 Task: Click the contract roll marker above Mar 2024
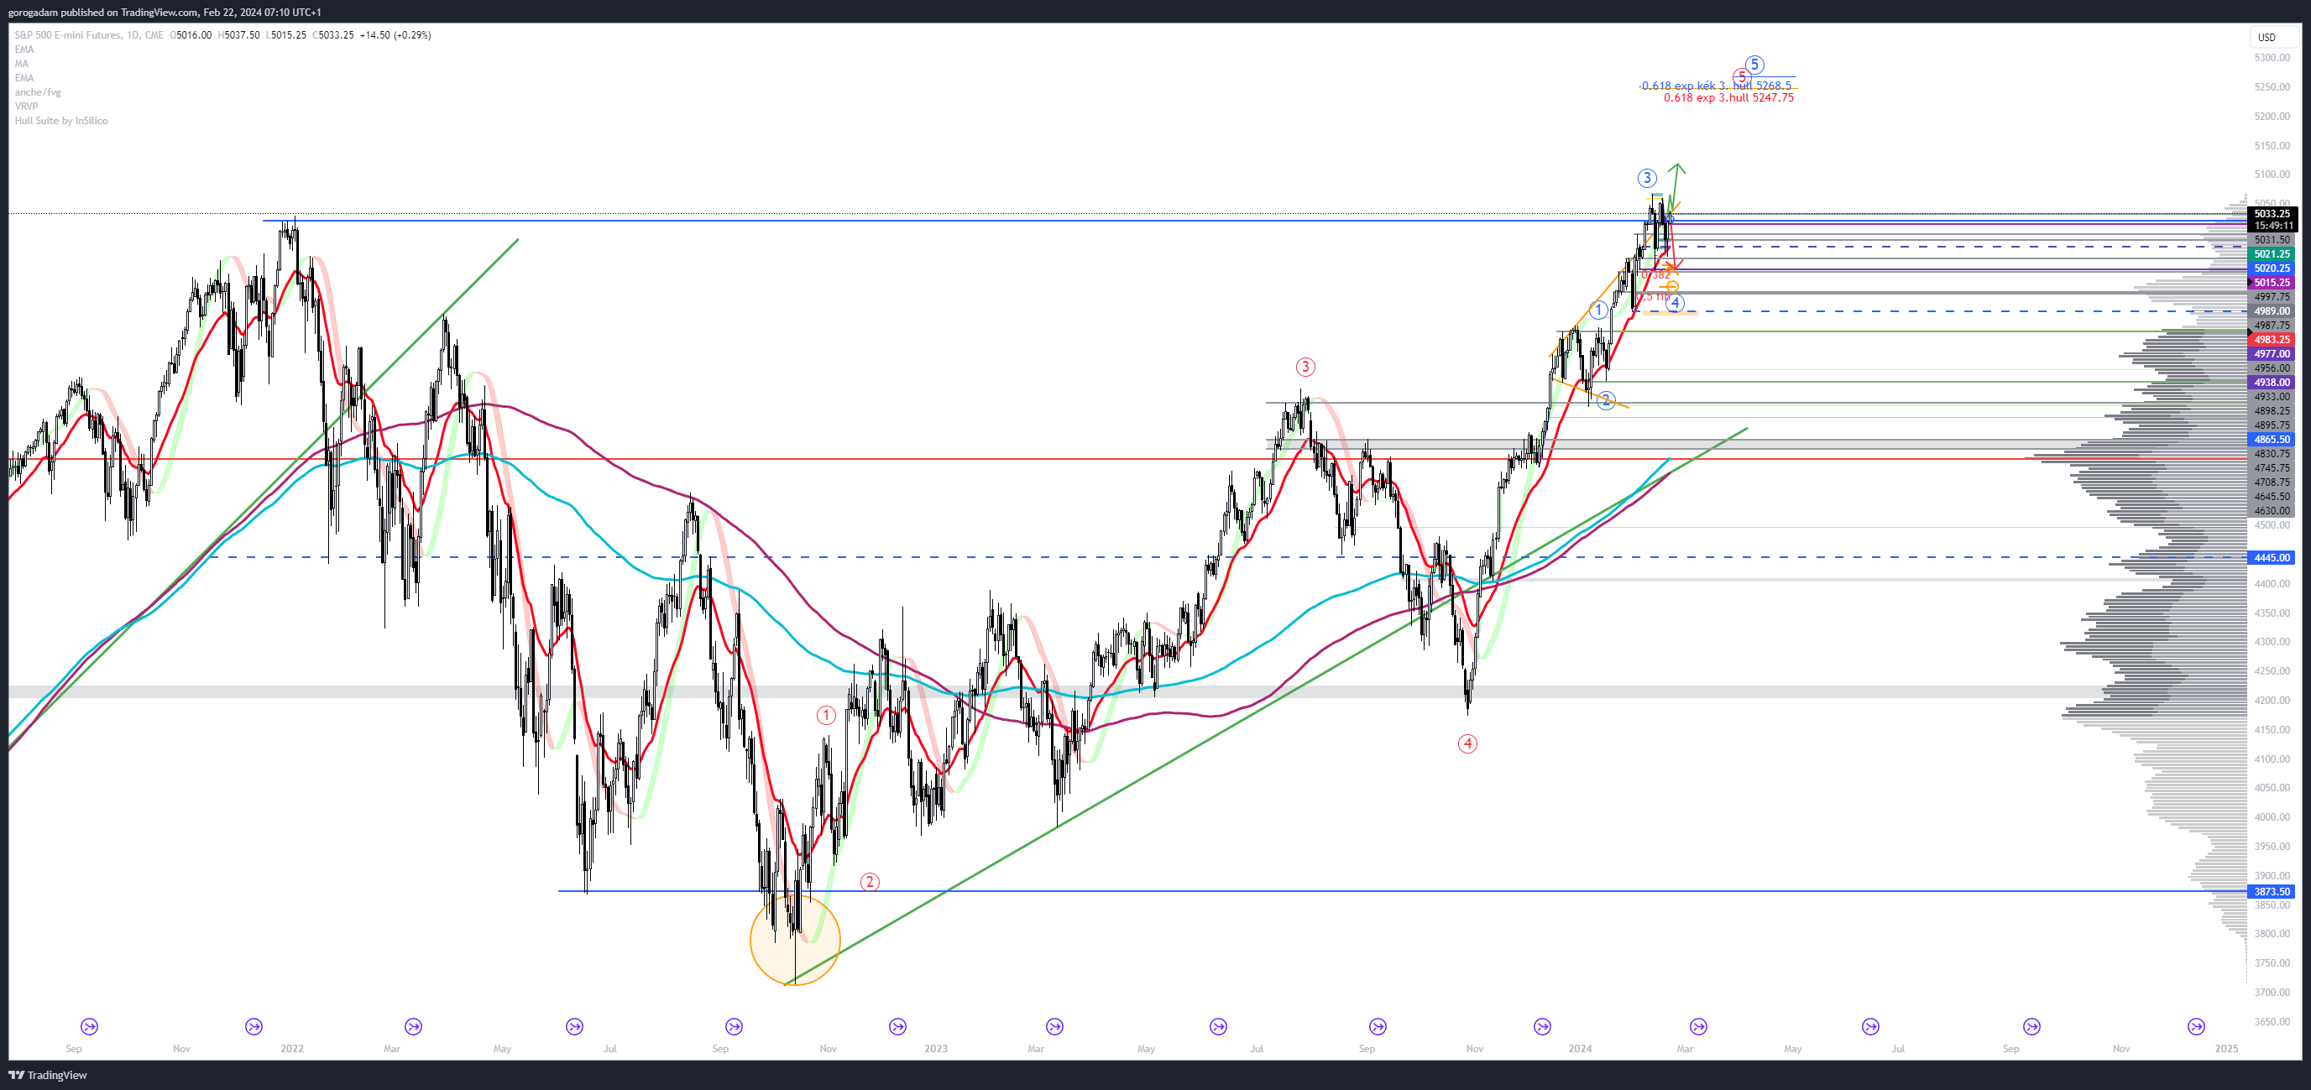[x=1698, y=1026]
